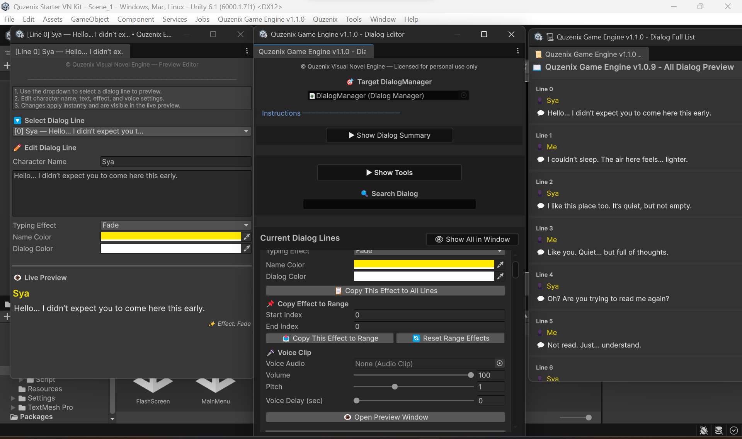Expand Show Dialog Summary section

point(390,135)
